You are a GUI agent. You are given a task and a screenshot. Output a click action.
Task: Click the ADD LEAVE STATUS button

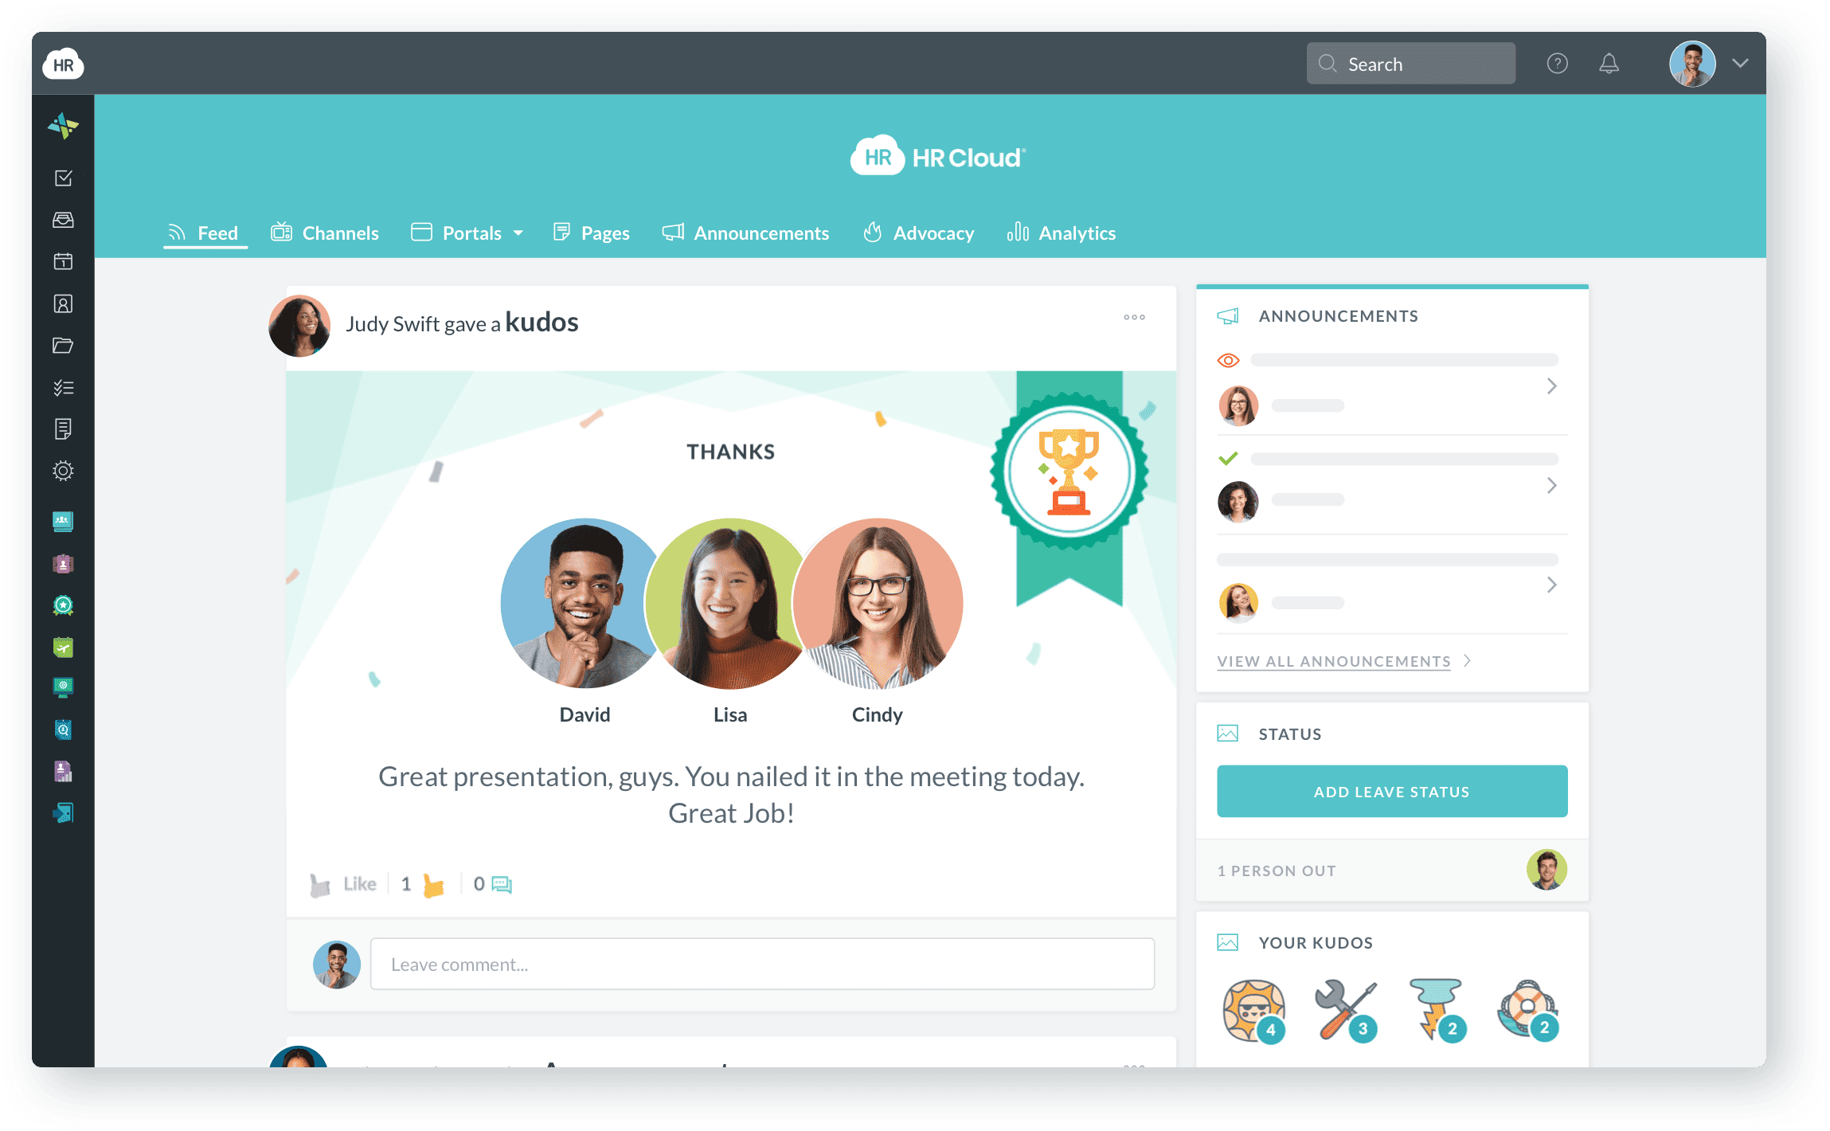(1390, 791)
